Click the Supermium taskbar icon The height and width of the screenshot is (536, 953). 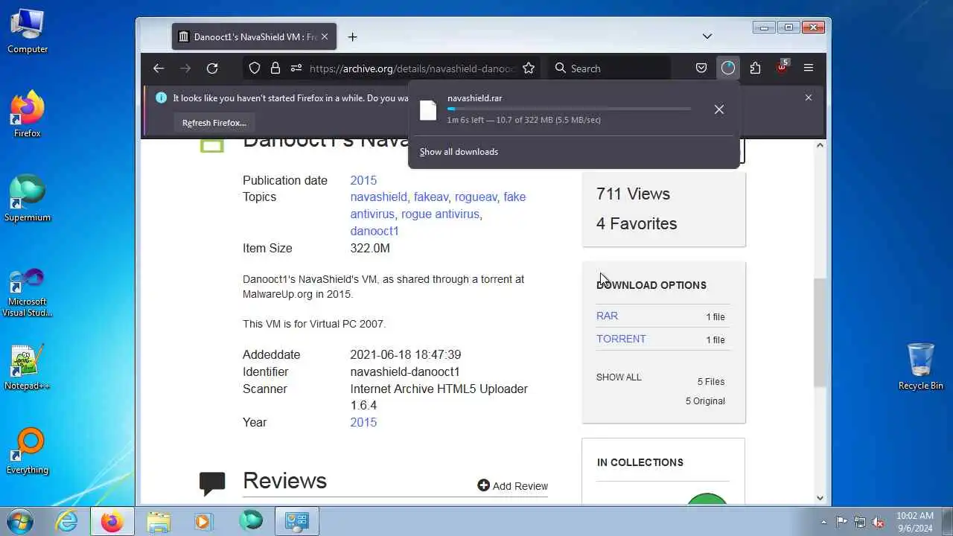coord(251,521)
